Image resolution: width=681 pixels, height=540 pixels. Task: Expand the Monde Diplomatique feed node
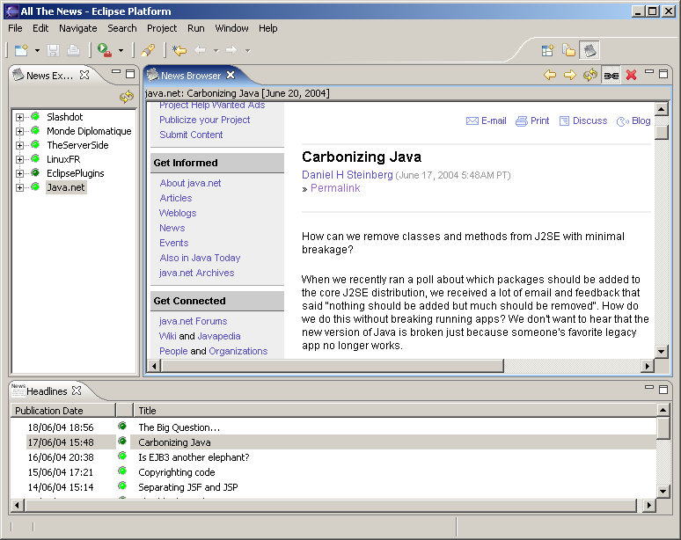pos(19,131)
